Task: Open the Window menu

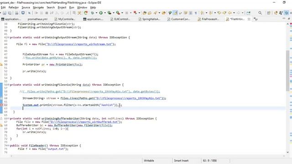Action: tap(82, 7)
